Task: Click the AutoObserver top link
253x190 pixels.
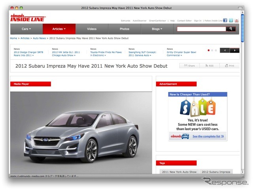Action: 140,21
